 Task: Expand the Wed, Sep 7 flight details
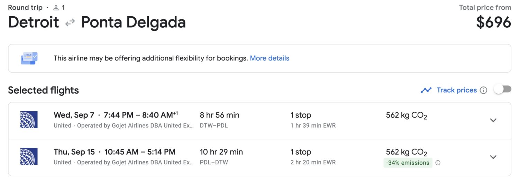[493, 120]
